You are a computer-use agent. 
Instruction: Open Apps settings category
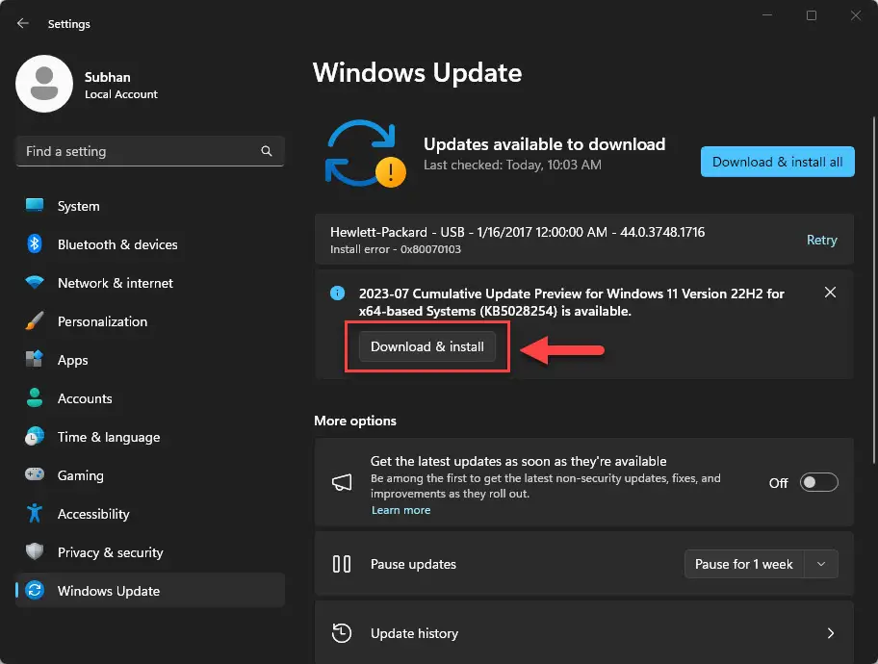point(72,360)
